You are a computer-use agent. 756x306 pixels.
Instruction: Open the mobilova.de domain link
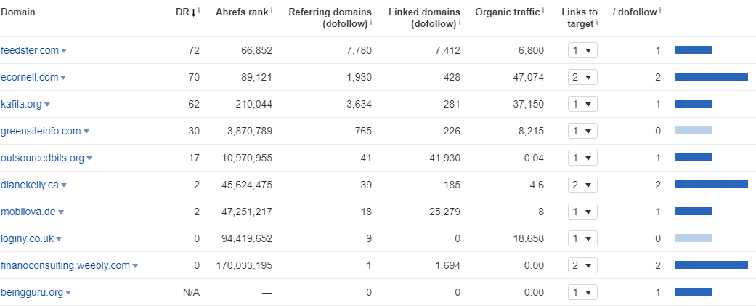coord(28,212)
